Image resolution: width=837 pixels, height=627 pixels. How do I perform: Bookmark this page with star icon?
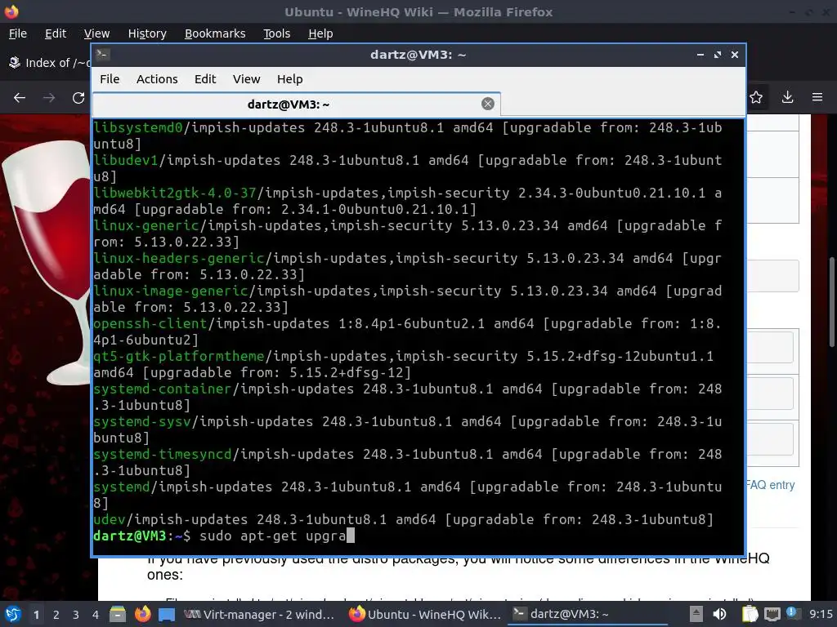(756, 97)
